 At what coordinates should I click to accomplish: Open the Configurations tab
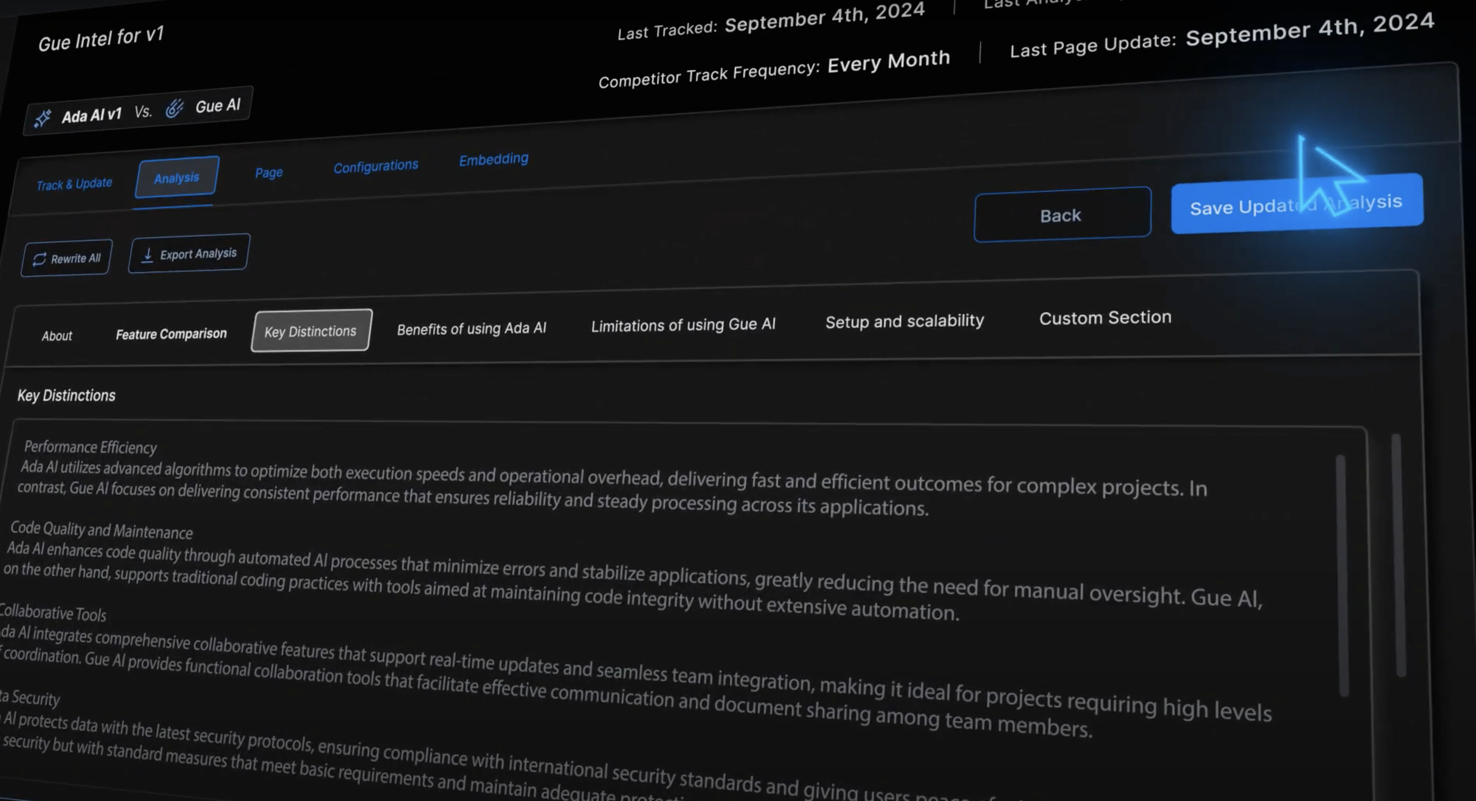coord(376,166)
